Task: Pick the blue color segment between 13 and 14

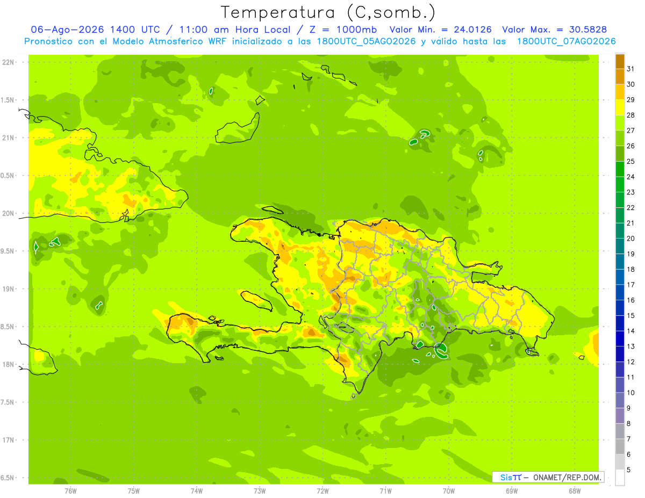Action: [620, 339]
